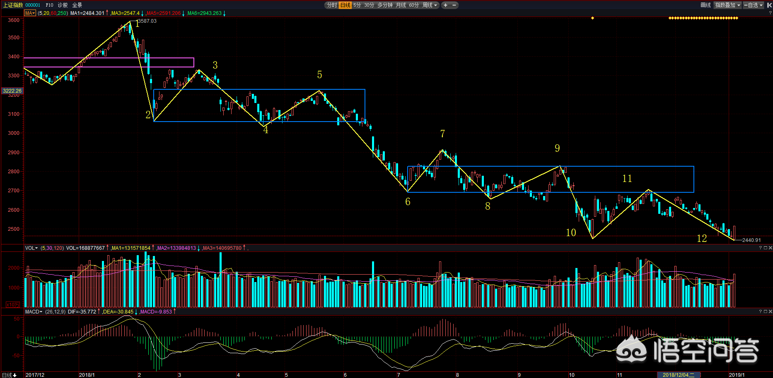
Task: Click the 2018/1 date label
Action: coord(87,375)
